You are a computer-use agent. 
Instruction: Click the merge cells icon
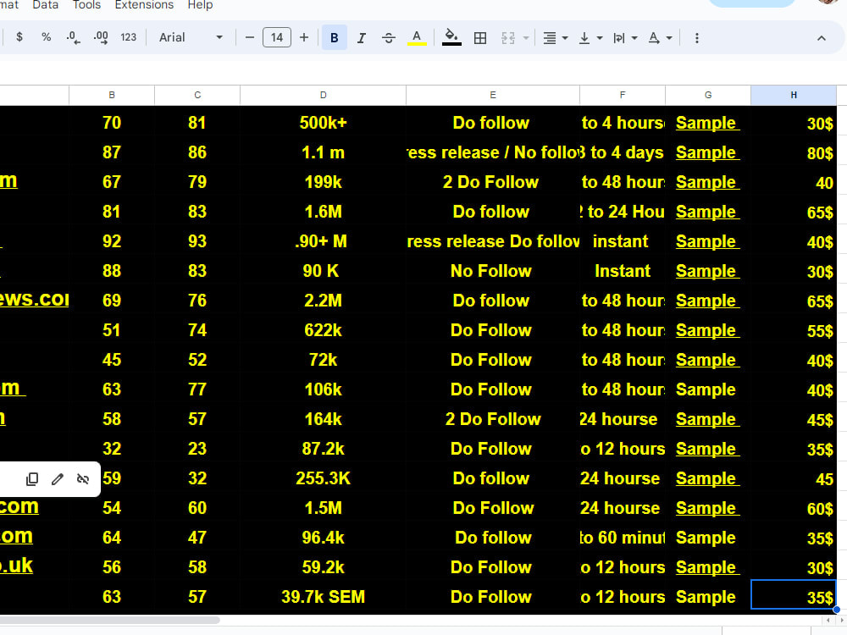point(507,37)
